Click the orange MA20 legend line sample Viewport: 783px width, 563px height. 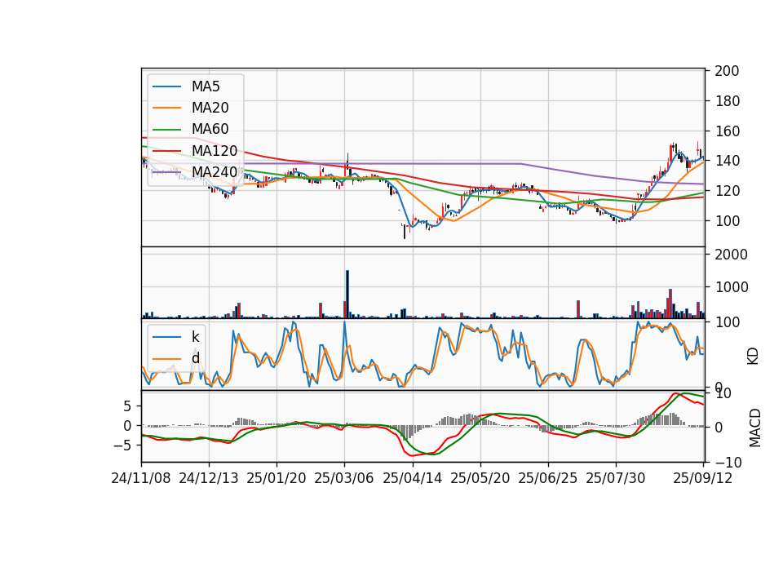coord(166,108)
